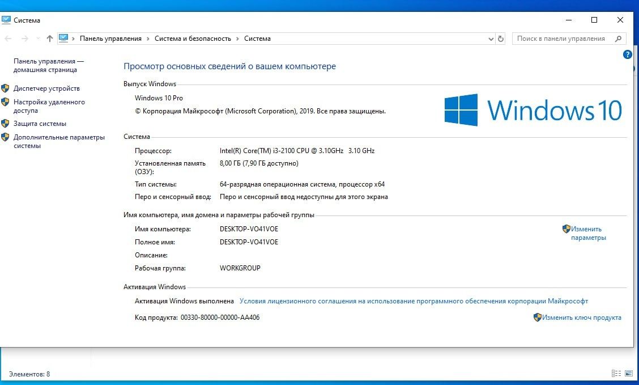The width and height of the screenshot is (639, 385).
Task: Click 'Элементов: 8' status in background window
Action: pos(29,374)
